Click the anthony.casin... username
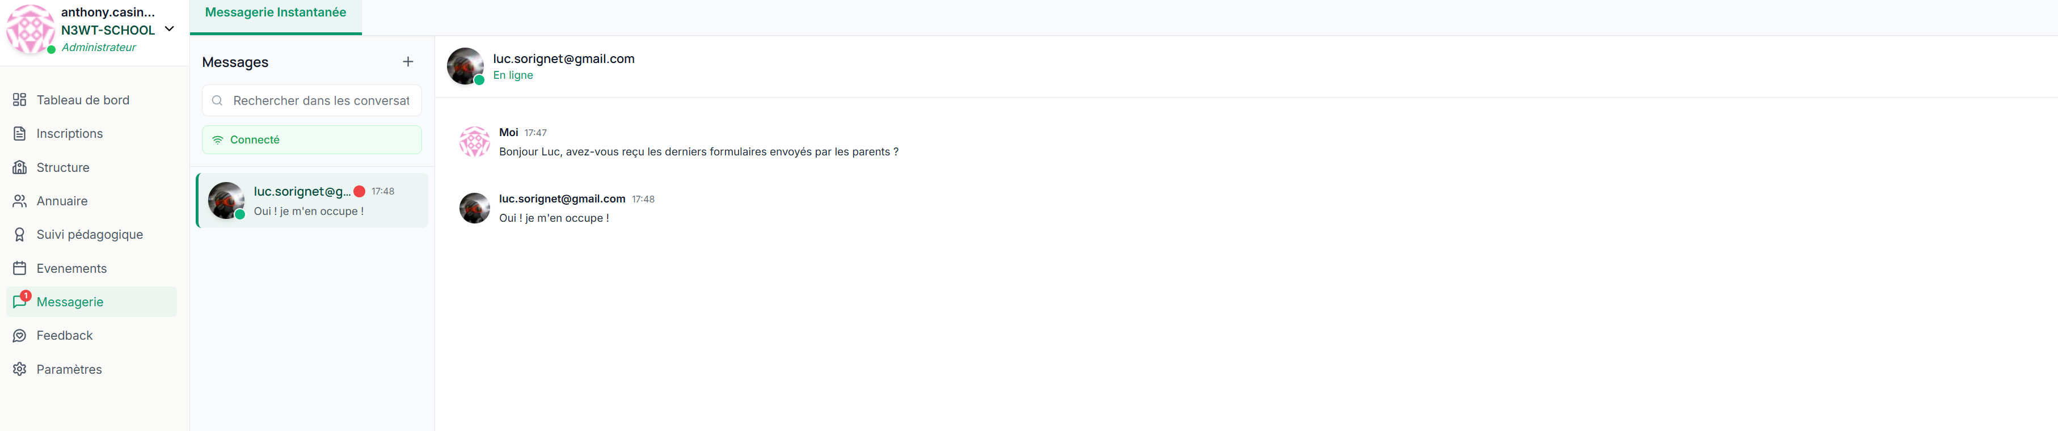Screen dimensions: 2058x431 tap(108, 12)
